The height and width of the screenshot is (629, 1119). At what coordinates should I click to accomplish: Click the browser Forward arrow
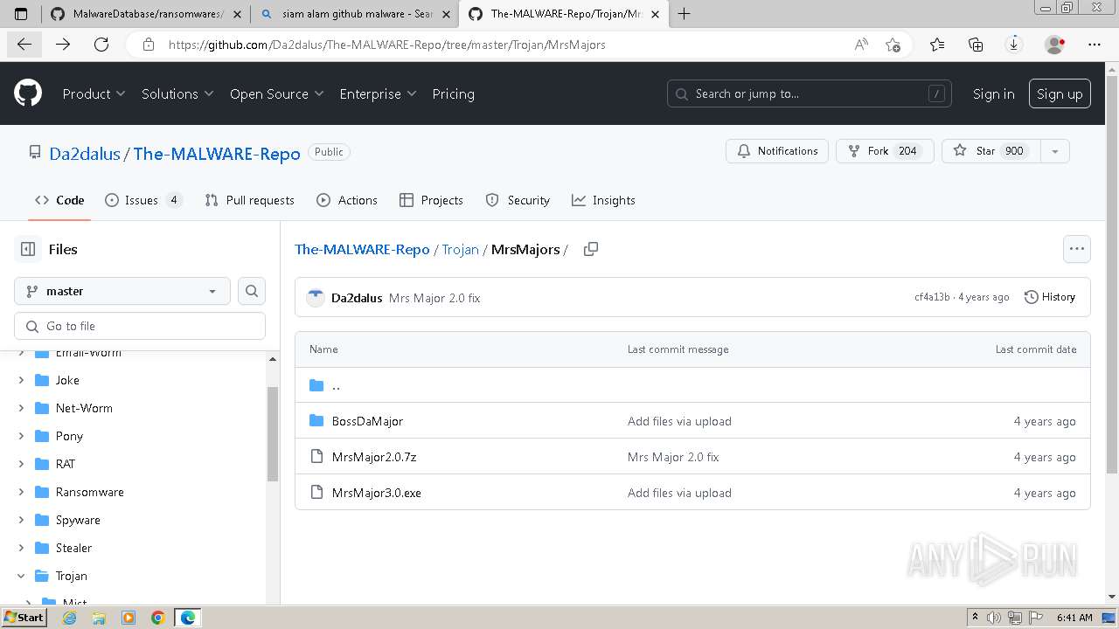62,45
